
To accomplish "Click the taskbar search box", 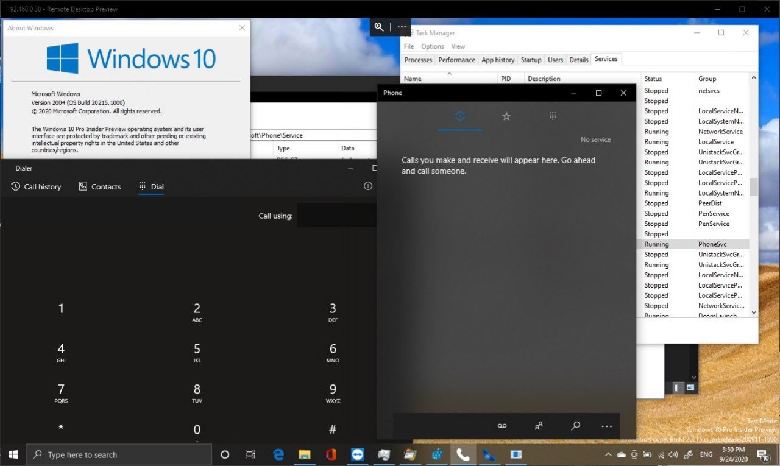I will click(x=119, y=454).
